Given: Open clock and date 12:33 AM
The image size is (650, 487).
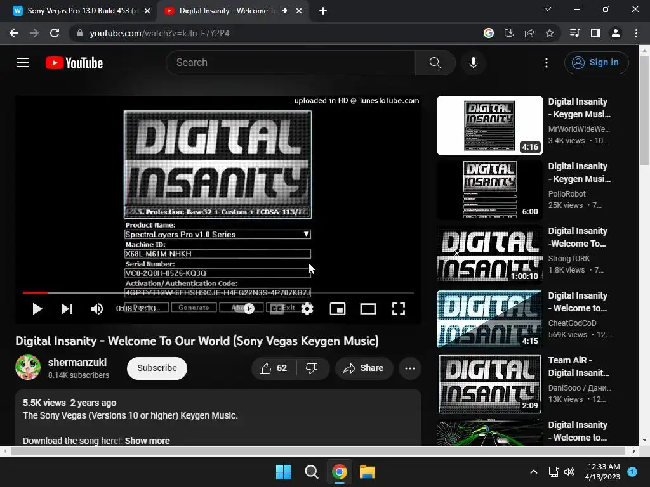Looking at the screenshot, I should click(603, 472).
